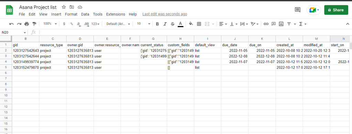This screenshot has width=352, height=134.
Task: Format as percent
Action: [x=71, y=24]
